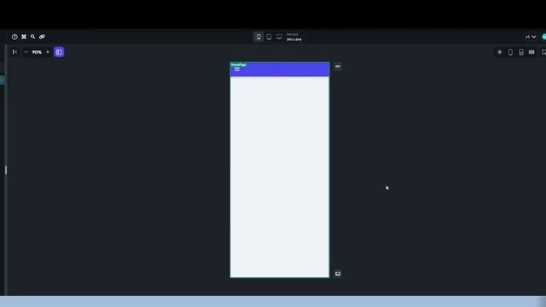
Task: Click the menu icon in the app bar
Action: pos(237,69)
